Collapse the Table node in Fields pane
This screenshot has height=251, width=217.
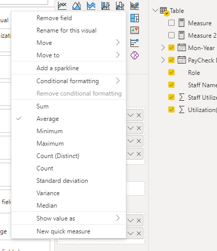(x=155, y=10)
